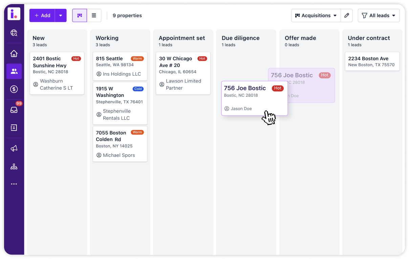Click the more options ellipsis in sidebar
409x259 pixels.
(x=14, y=184)
